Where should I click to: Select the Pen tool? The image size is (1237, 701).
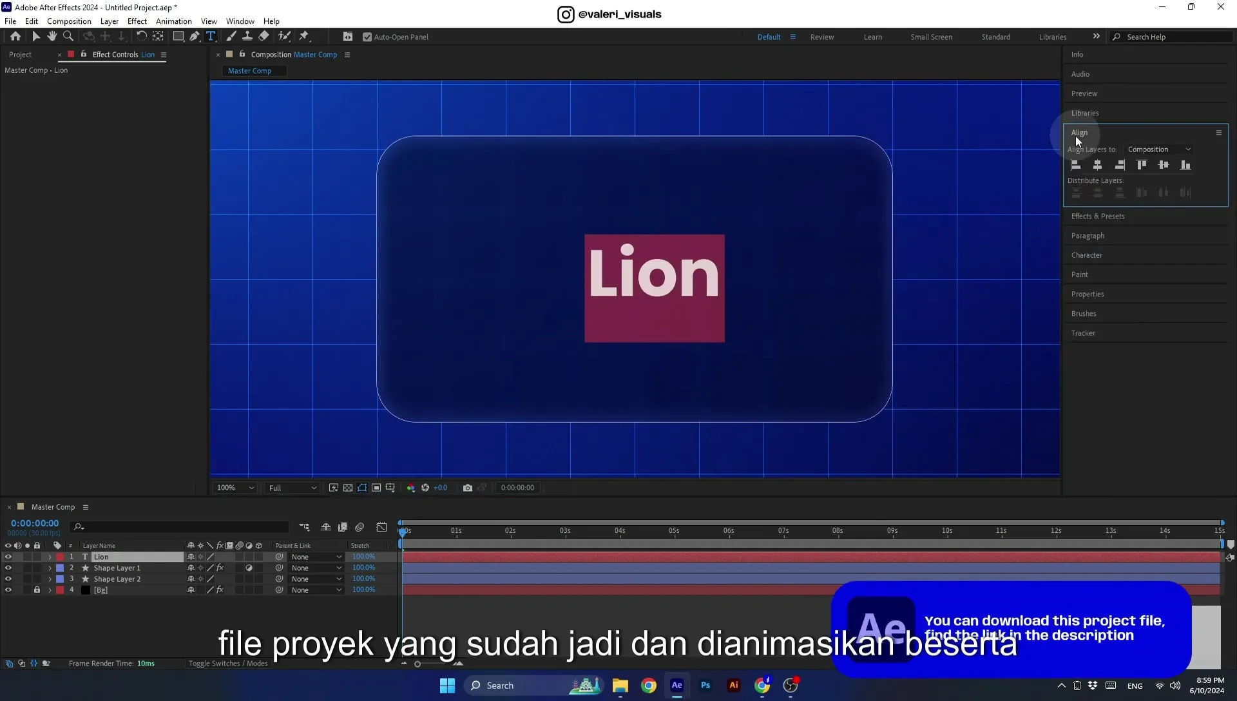coord(195,37)
